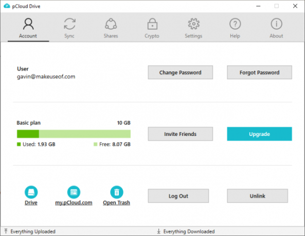This screenshot has height=236, width=305.
Task: Open the Shares tab icon
Action: (x=111, y=24)
